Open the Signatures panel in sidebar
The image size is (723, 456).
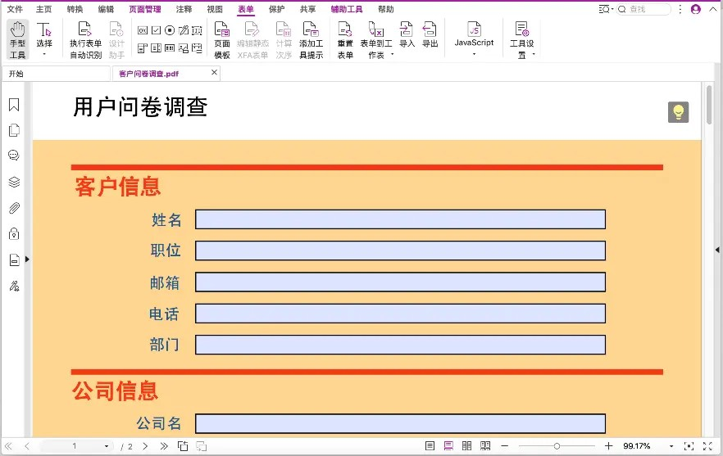14,287
